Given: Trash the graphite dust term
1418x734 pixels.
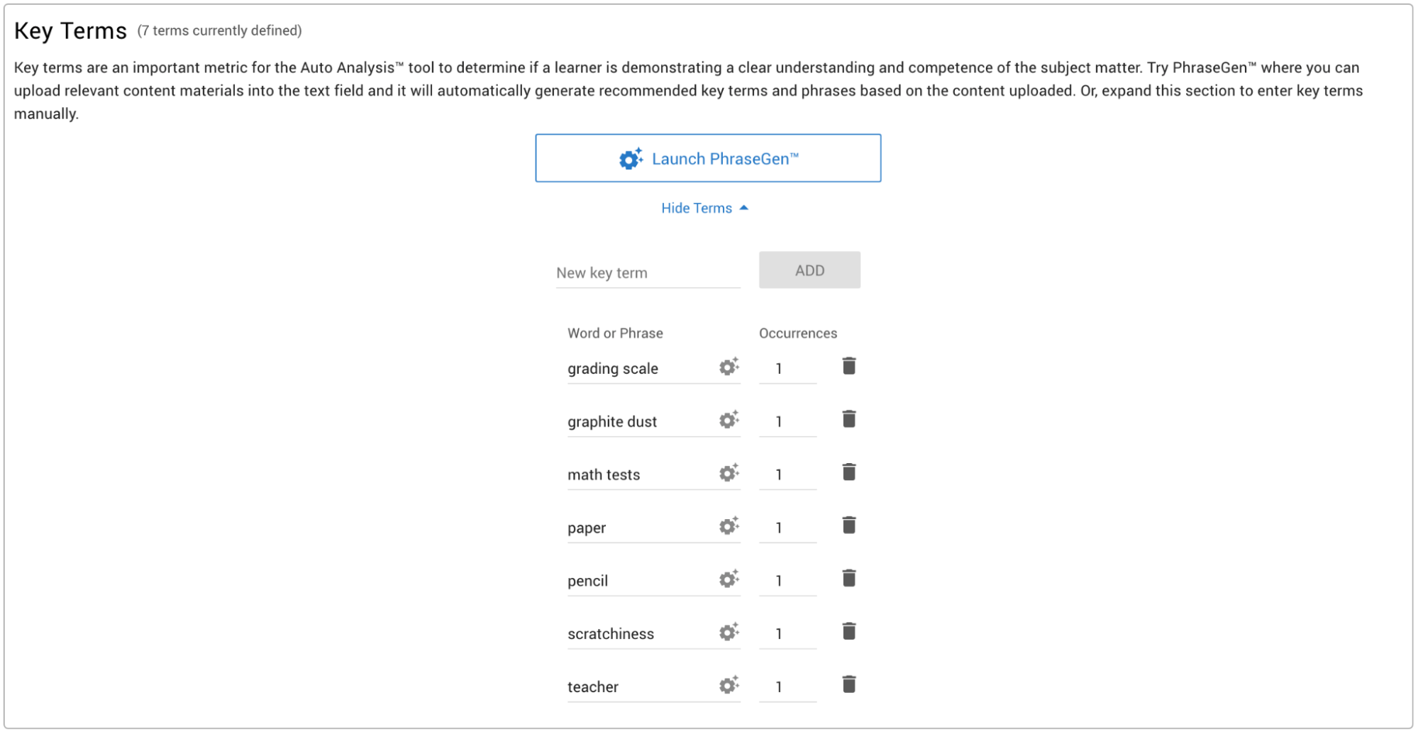Looking at the screenshot, I should point(848,419).
